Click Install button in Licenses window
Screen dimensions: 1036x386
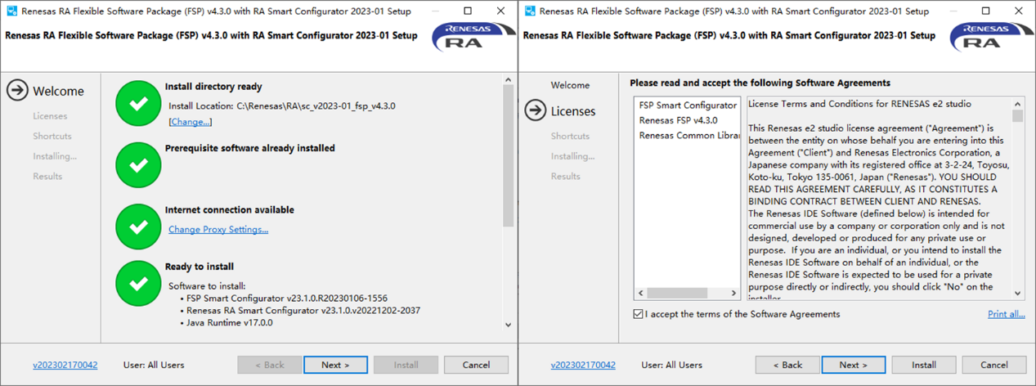point(923,365)
